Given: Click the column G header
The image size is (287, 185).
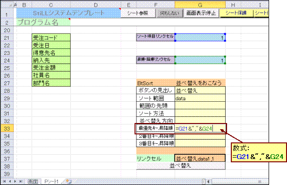Looking at the screenshot, I should tap(200, 5).
